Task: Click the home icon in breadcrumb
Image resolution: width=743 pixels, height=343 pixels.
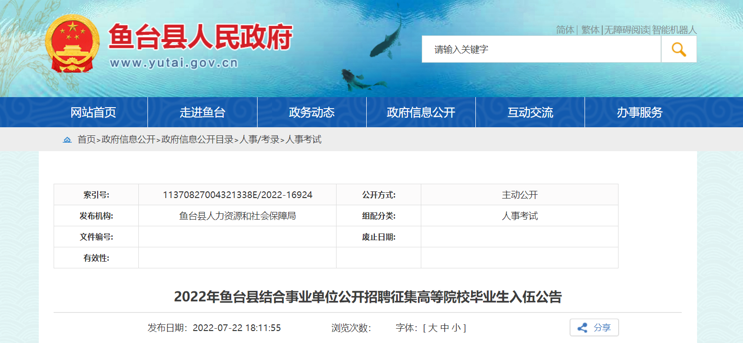Action: pos(67,140)
